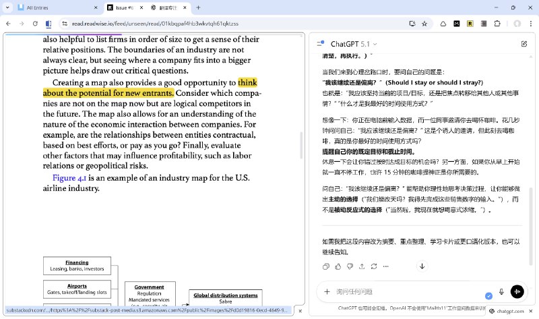Open the gray notebook extension icon
The image size is (539, 319).
tap(484, 24)
